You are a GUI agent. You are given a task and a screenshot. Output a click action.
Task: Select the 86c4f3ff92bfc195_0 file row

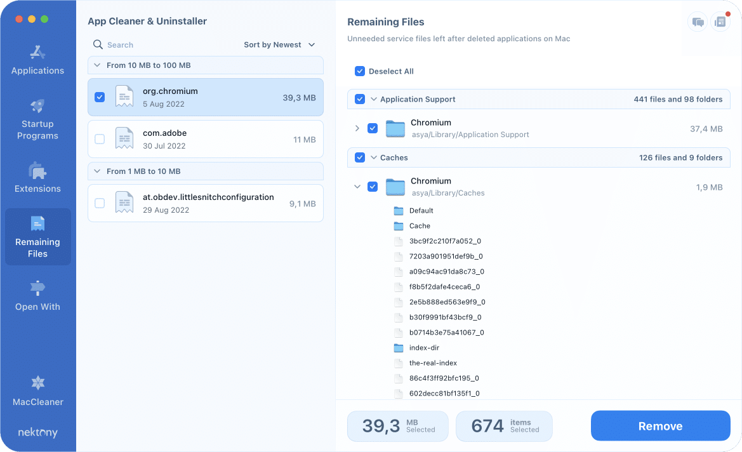click(x=444, y=378)
